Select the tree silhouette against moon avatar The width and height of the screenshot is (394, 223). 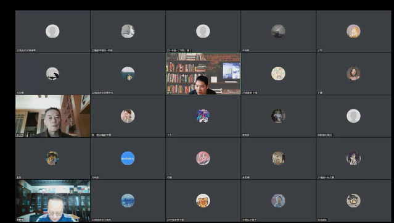(x=52, y=74)
